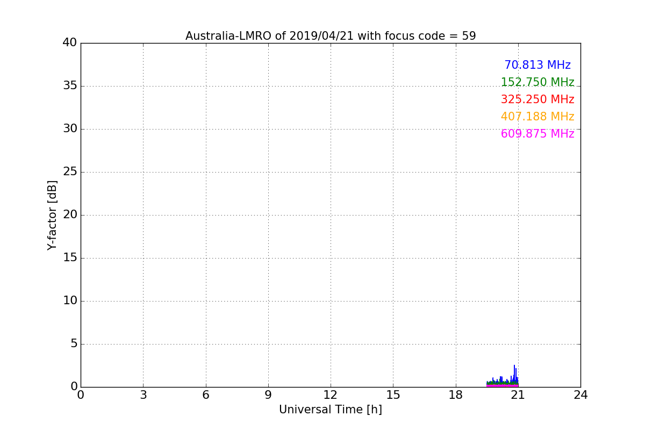Click the y-axis tick value 30

(70, 128)
